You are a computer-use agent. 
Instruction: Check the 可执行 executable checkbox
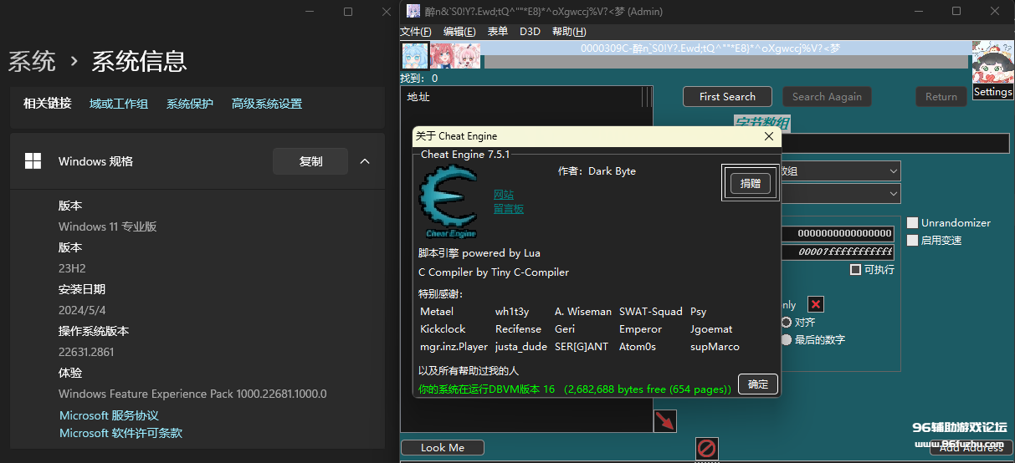pos(855,270)
